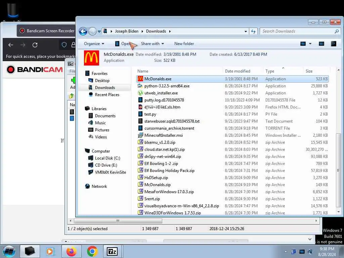This screenshot has width=344, height=258.
Task: Open the VM0b0t KevinSite drive
Action: point(110,172)
